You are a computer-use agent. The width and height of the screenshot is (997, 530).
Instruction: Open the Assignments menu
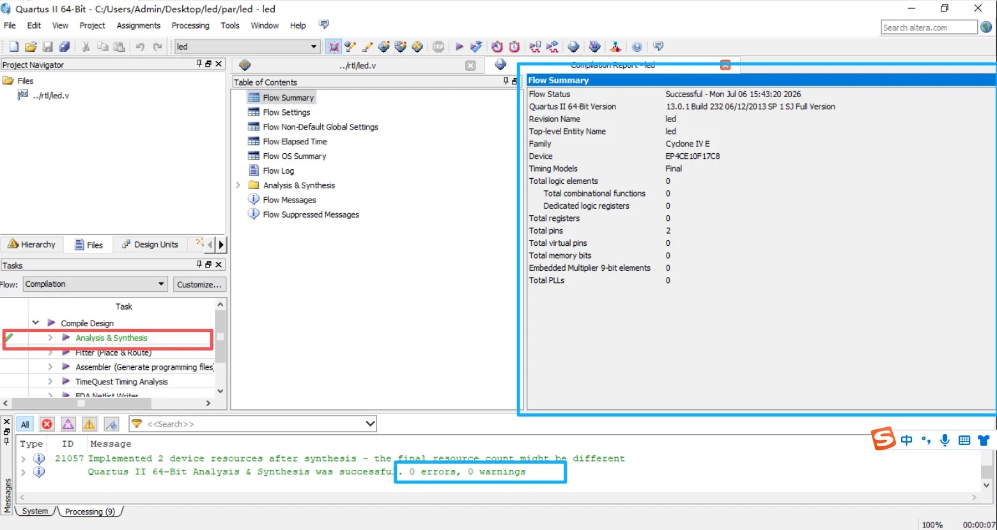pos(138,26)
